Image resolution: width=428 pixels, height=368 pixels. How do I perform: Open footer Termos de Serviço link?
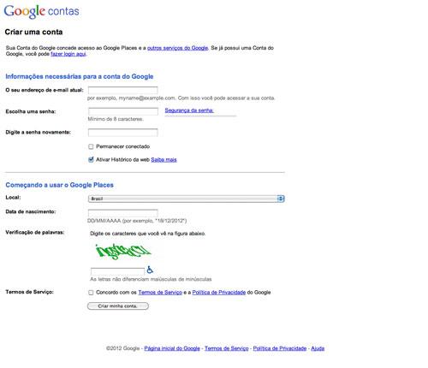(227, 348)
